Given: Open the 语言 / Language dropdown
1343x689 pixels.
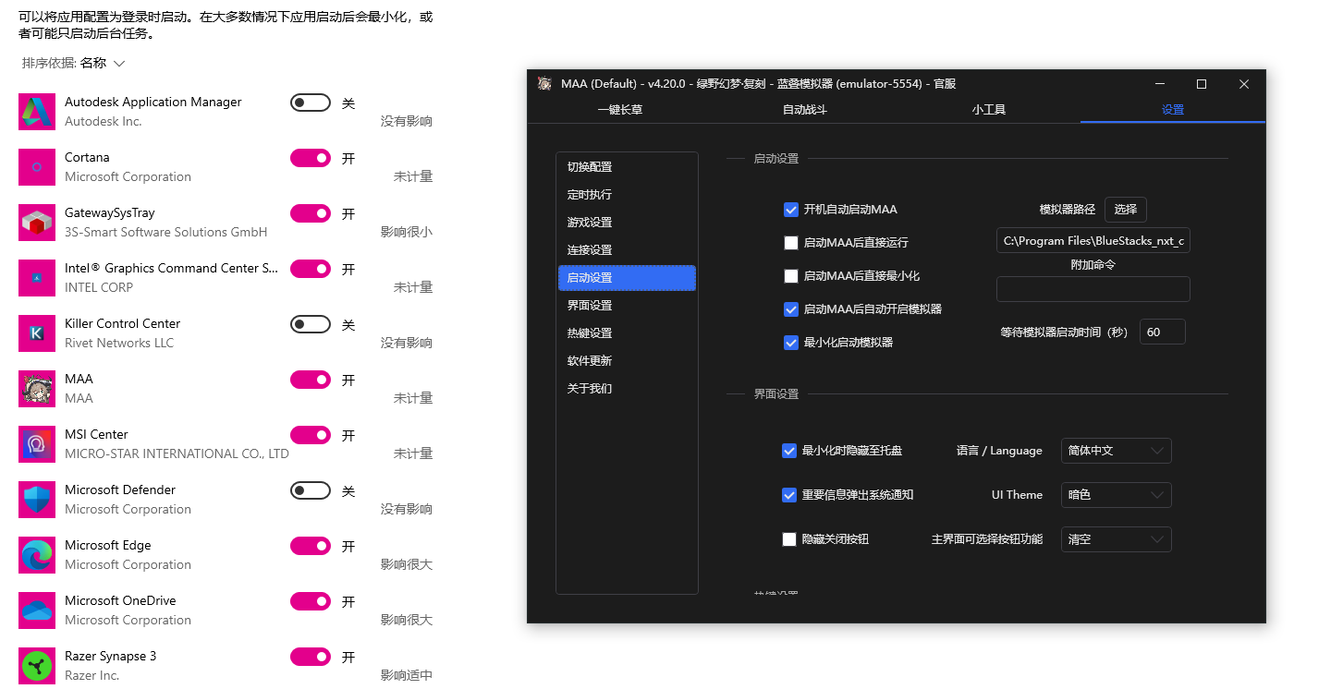Looking at the screenshot, I should tap(1116, 450).
